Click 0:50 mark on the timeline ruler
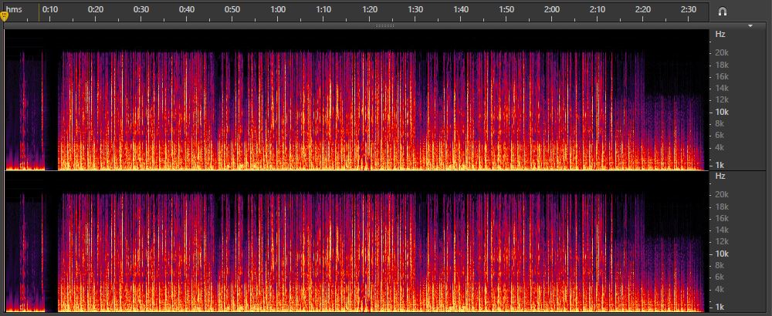The image size is (772, 316). 232,9
